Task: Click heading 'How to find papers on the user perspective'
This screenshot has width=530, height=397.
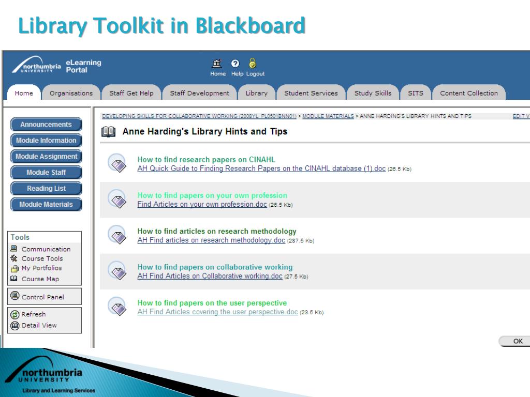Action: 212,303
